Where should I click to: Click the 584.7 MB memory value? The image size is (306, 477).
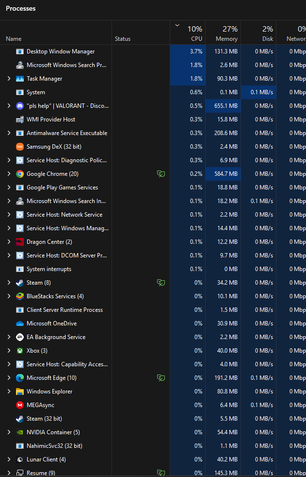pos(226,174)
